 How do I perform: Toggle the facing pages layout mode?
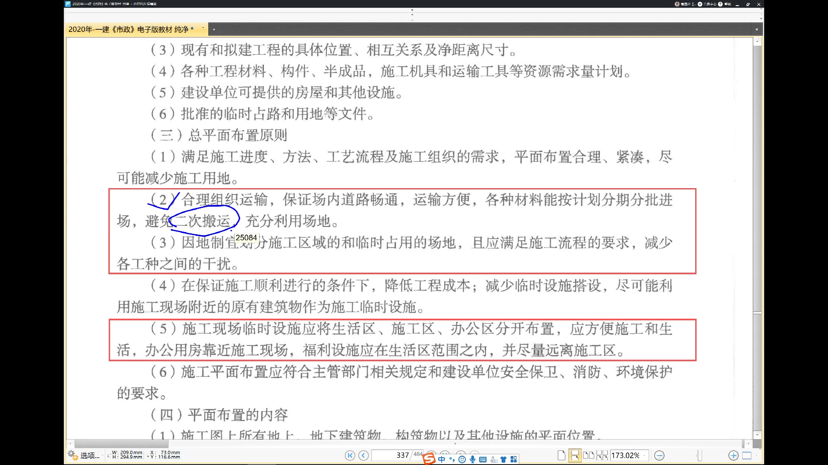coord(589,455)
